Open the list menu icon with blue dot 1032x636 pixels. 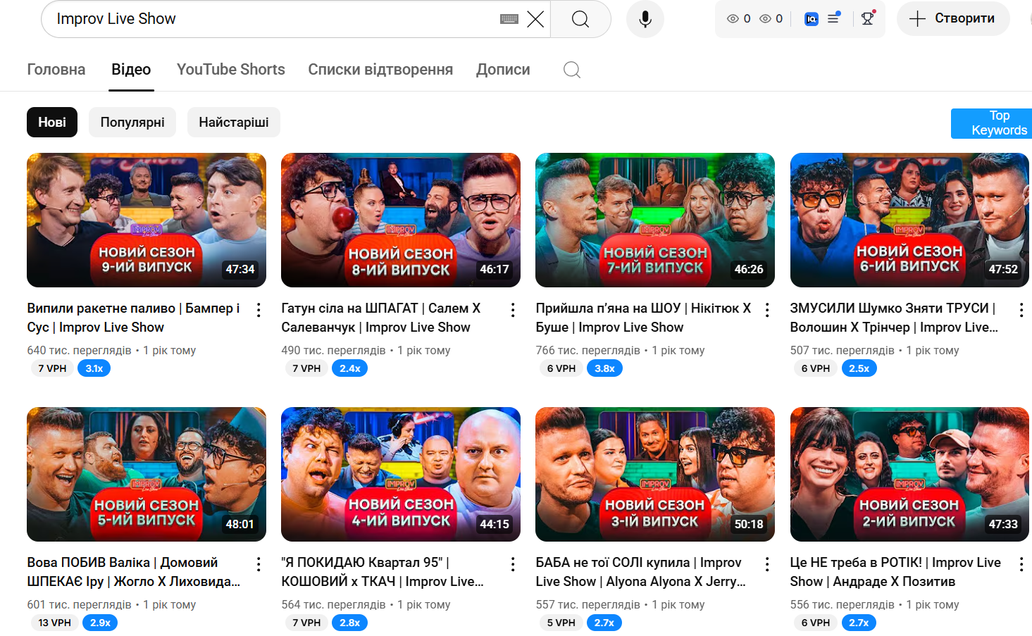click(833, 18)
